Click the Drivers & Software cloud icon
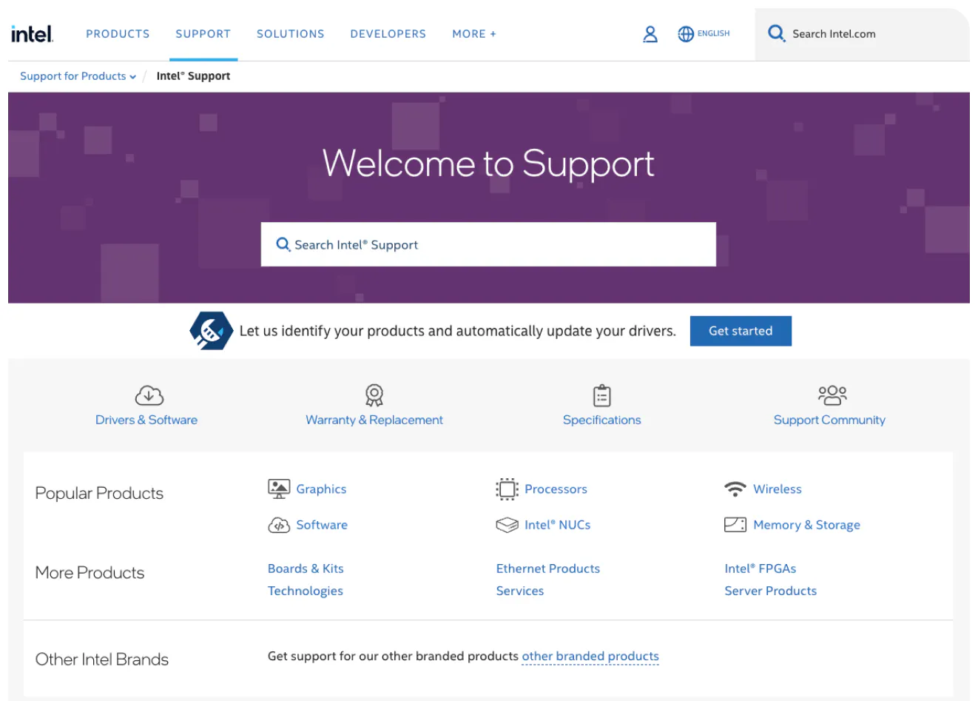978x701 pixels. pyautogui.click(x=149, y=395)
